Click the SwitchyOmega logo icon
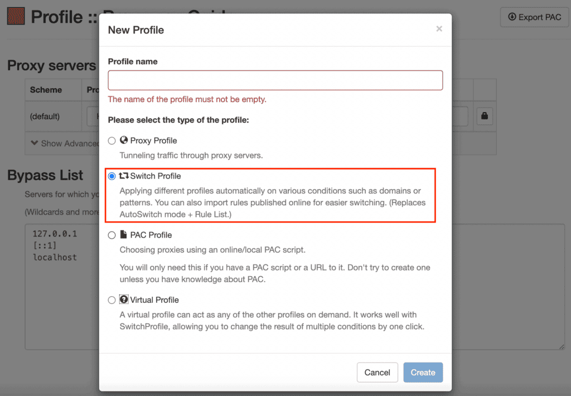 tap(16, 16)
